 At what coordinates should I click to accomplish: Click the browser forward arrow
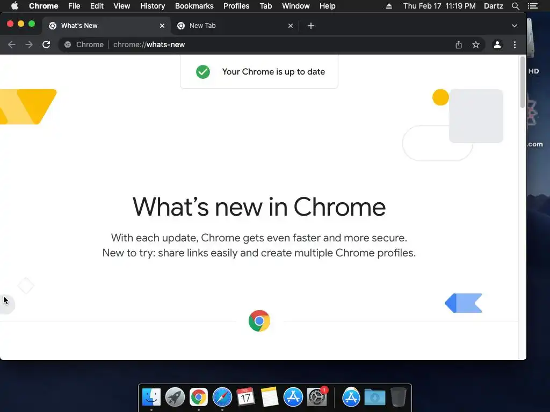click(x=29, y=45)
